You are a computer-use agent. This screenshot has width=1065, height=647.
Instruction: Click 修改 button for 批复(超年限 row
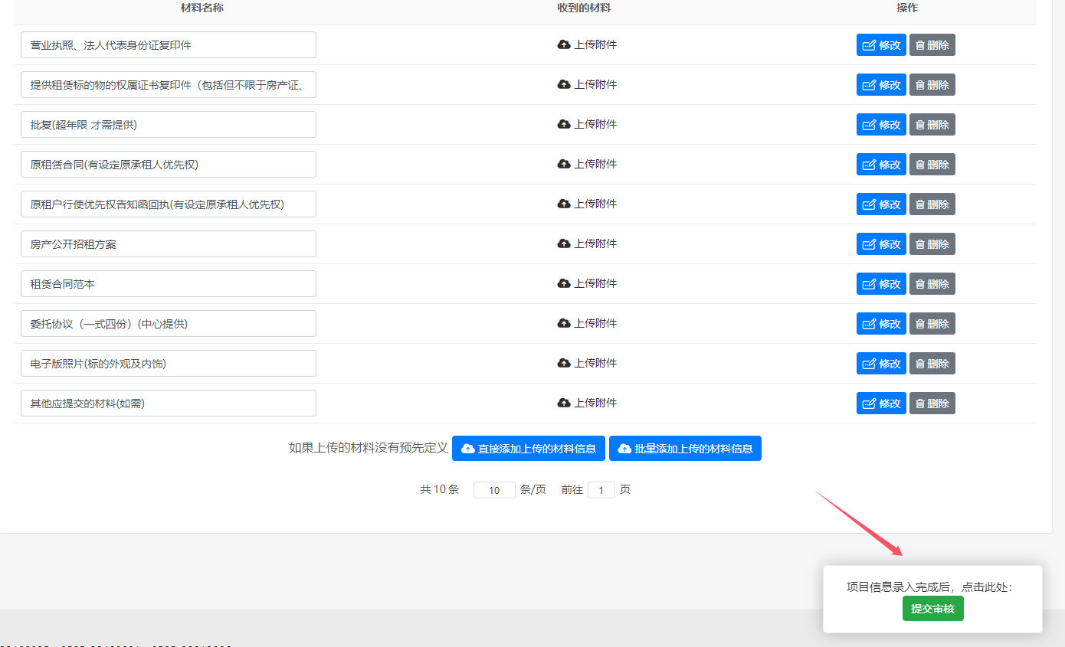point(881,125)
